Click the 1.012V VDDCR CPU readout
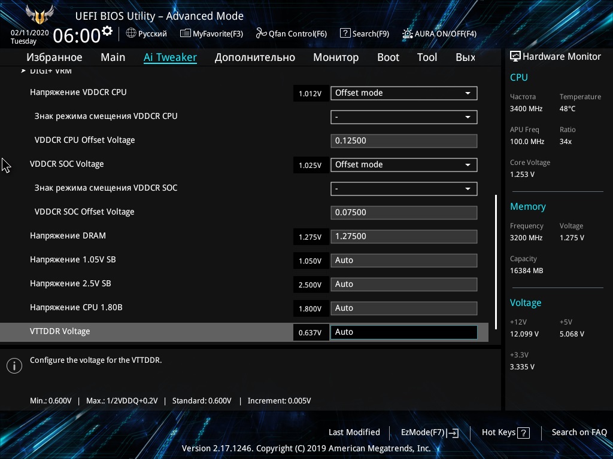Screen dimensions: 613x459 pos(310,94)
